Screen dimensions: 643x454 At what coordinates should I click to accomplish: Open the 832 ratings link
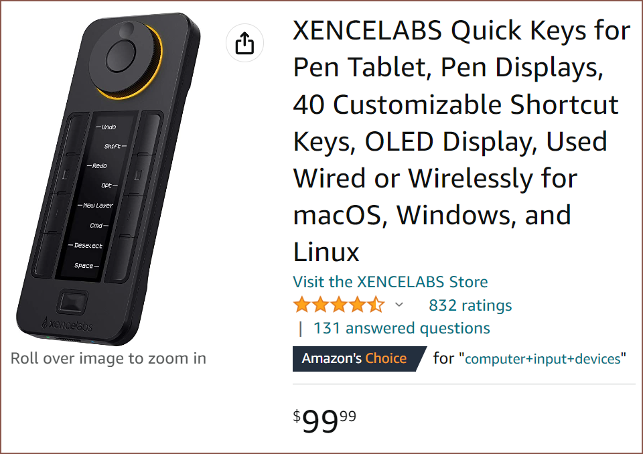[470, 305]
